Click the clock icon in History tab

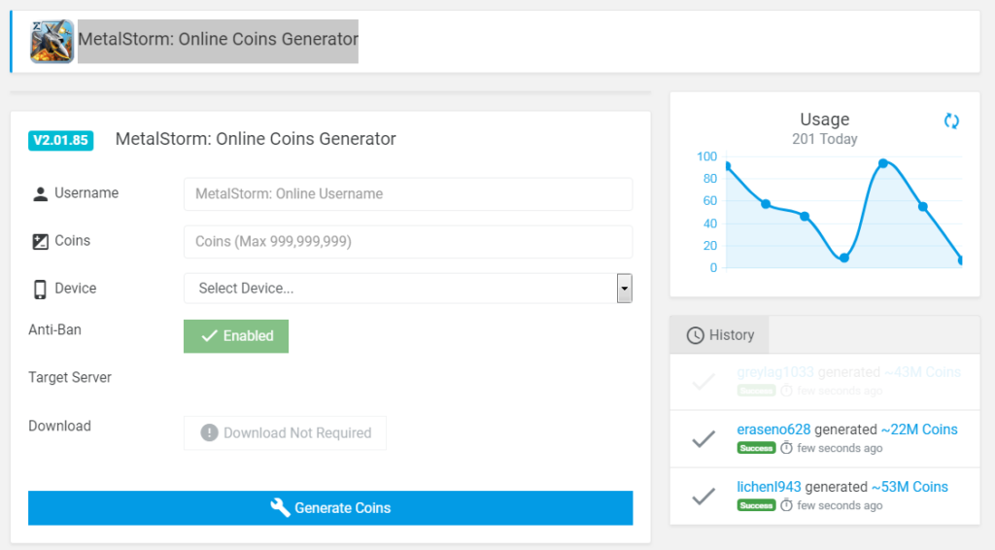[x=695, y=335]
